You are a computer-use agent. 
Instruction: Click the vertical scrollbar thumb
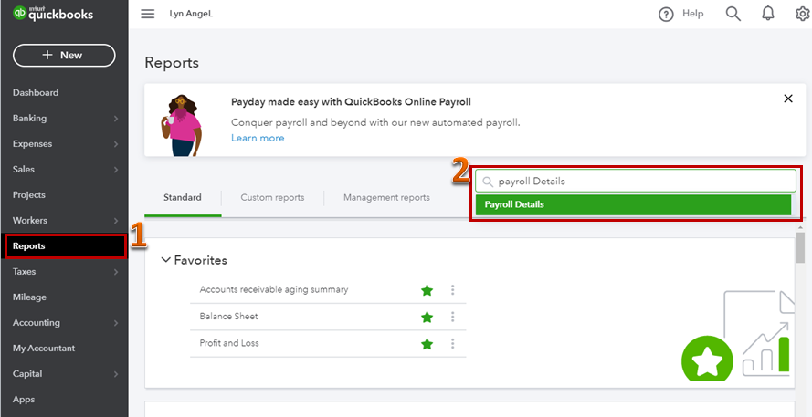[x=801, y=249]
